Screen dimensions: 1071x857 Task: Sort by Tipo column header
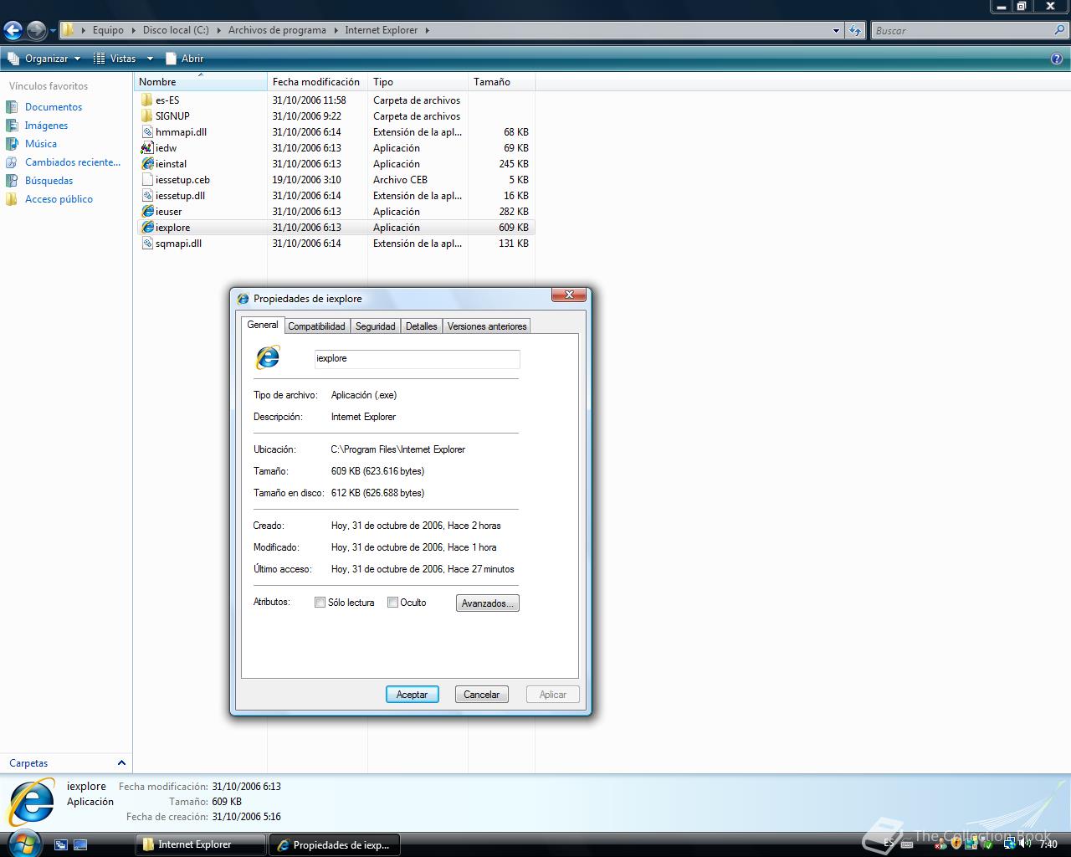(x=418, y=82)
